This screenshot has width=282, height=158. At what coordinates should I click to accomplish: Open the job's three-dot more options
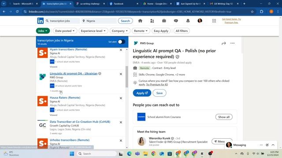pos(232,43)
